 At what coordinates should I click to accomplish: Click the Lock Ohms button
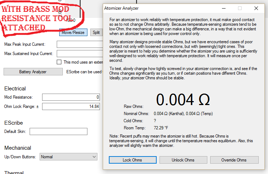[132, 160]
